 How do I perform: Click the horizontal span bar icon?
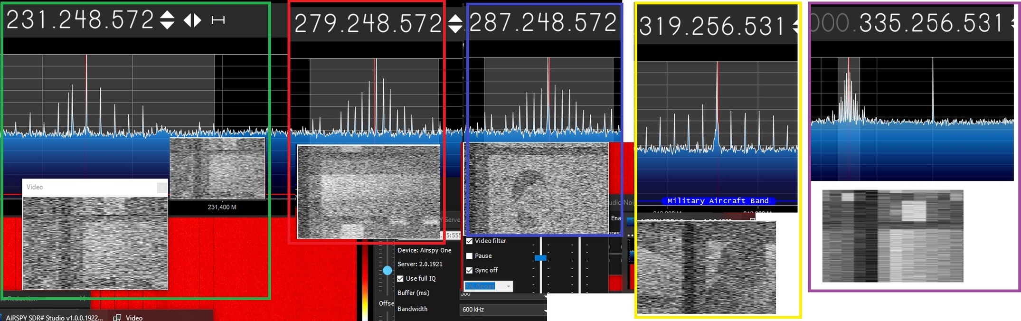[x=218, y=20]
